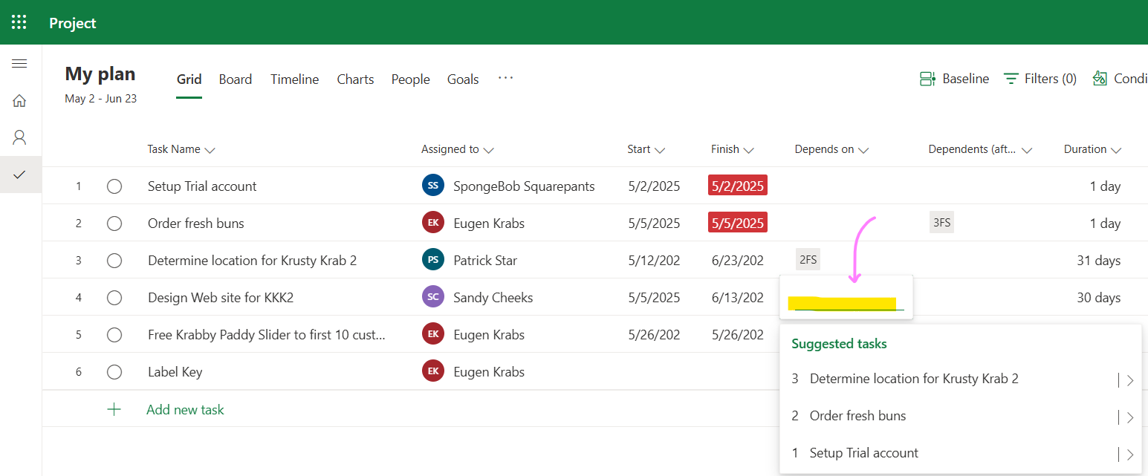Click the Free Krabby Paddy Slider task name
The height and width of the screenshot is (476, 1148).
coord(267,335)
